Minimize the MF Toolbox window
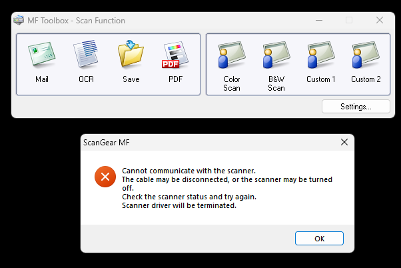This screenshot has width=401, height=268. point(318,21)
